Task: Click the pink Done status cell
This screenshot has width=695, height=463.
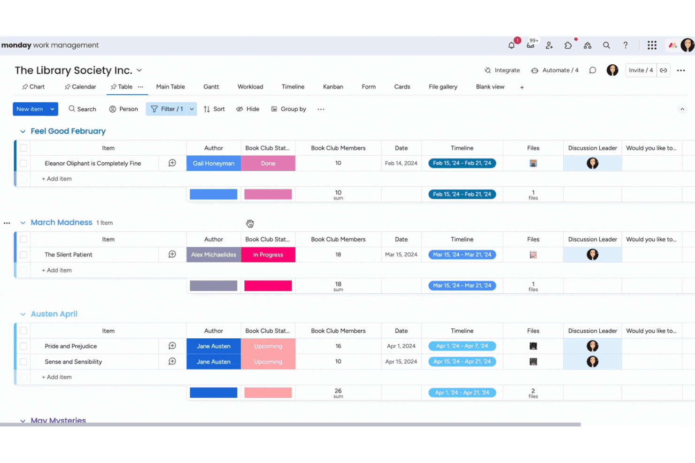Action: click(x=268, y=163)
